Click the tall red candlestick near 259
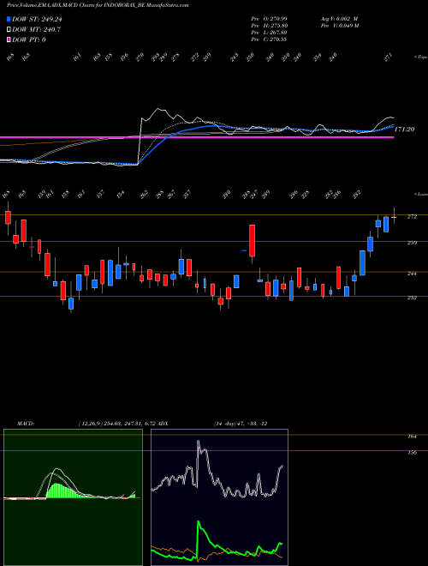Screen dimensions: 428x566 point(253,240)
